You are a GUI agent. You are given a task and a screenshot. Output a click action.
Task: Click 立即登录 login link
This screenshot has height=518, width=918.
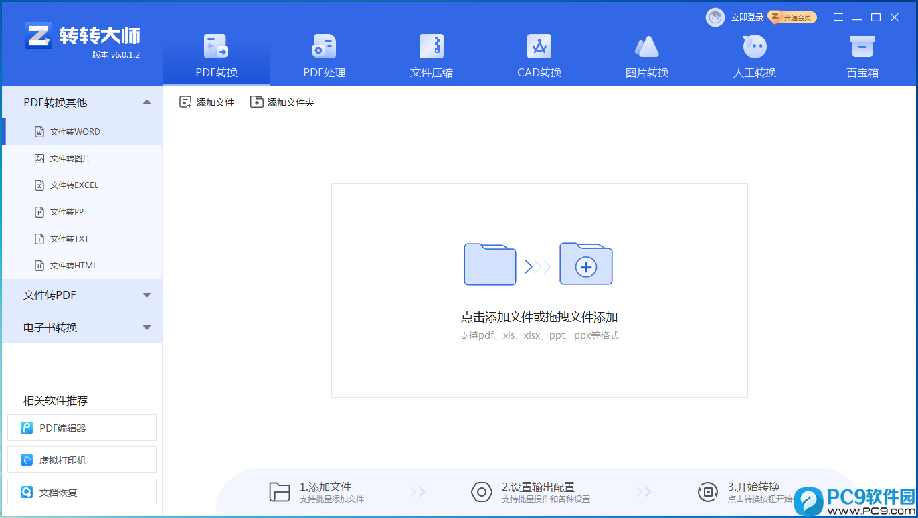point(747,17)
